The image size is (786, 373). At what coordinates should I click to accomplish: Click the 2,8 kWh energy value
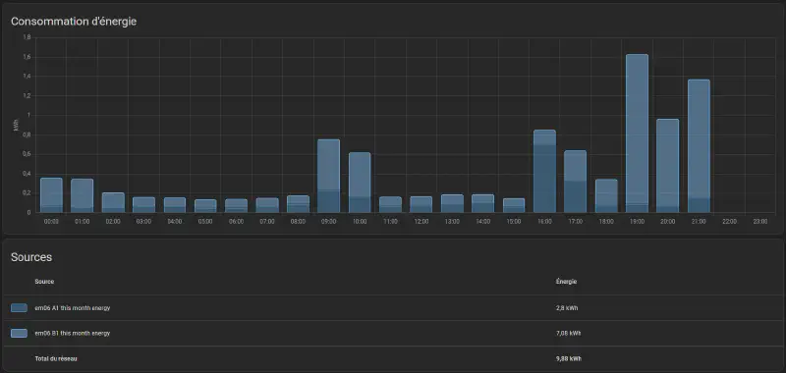point(567,308)
